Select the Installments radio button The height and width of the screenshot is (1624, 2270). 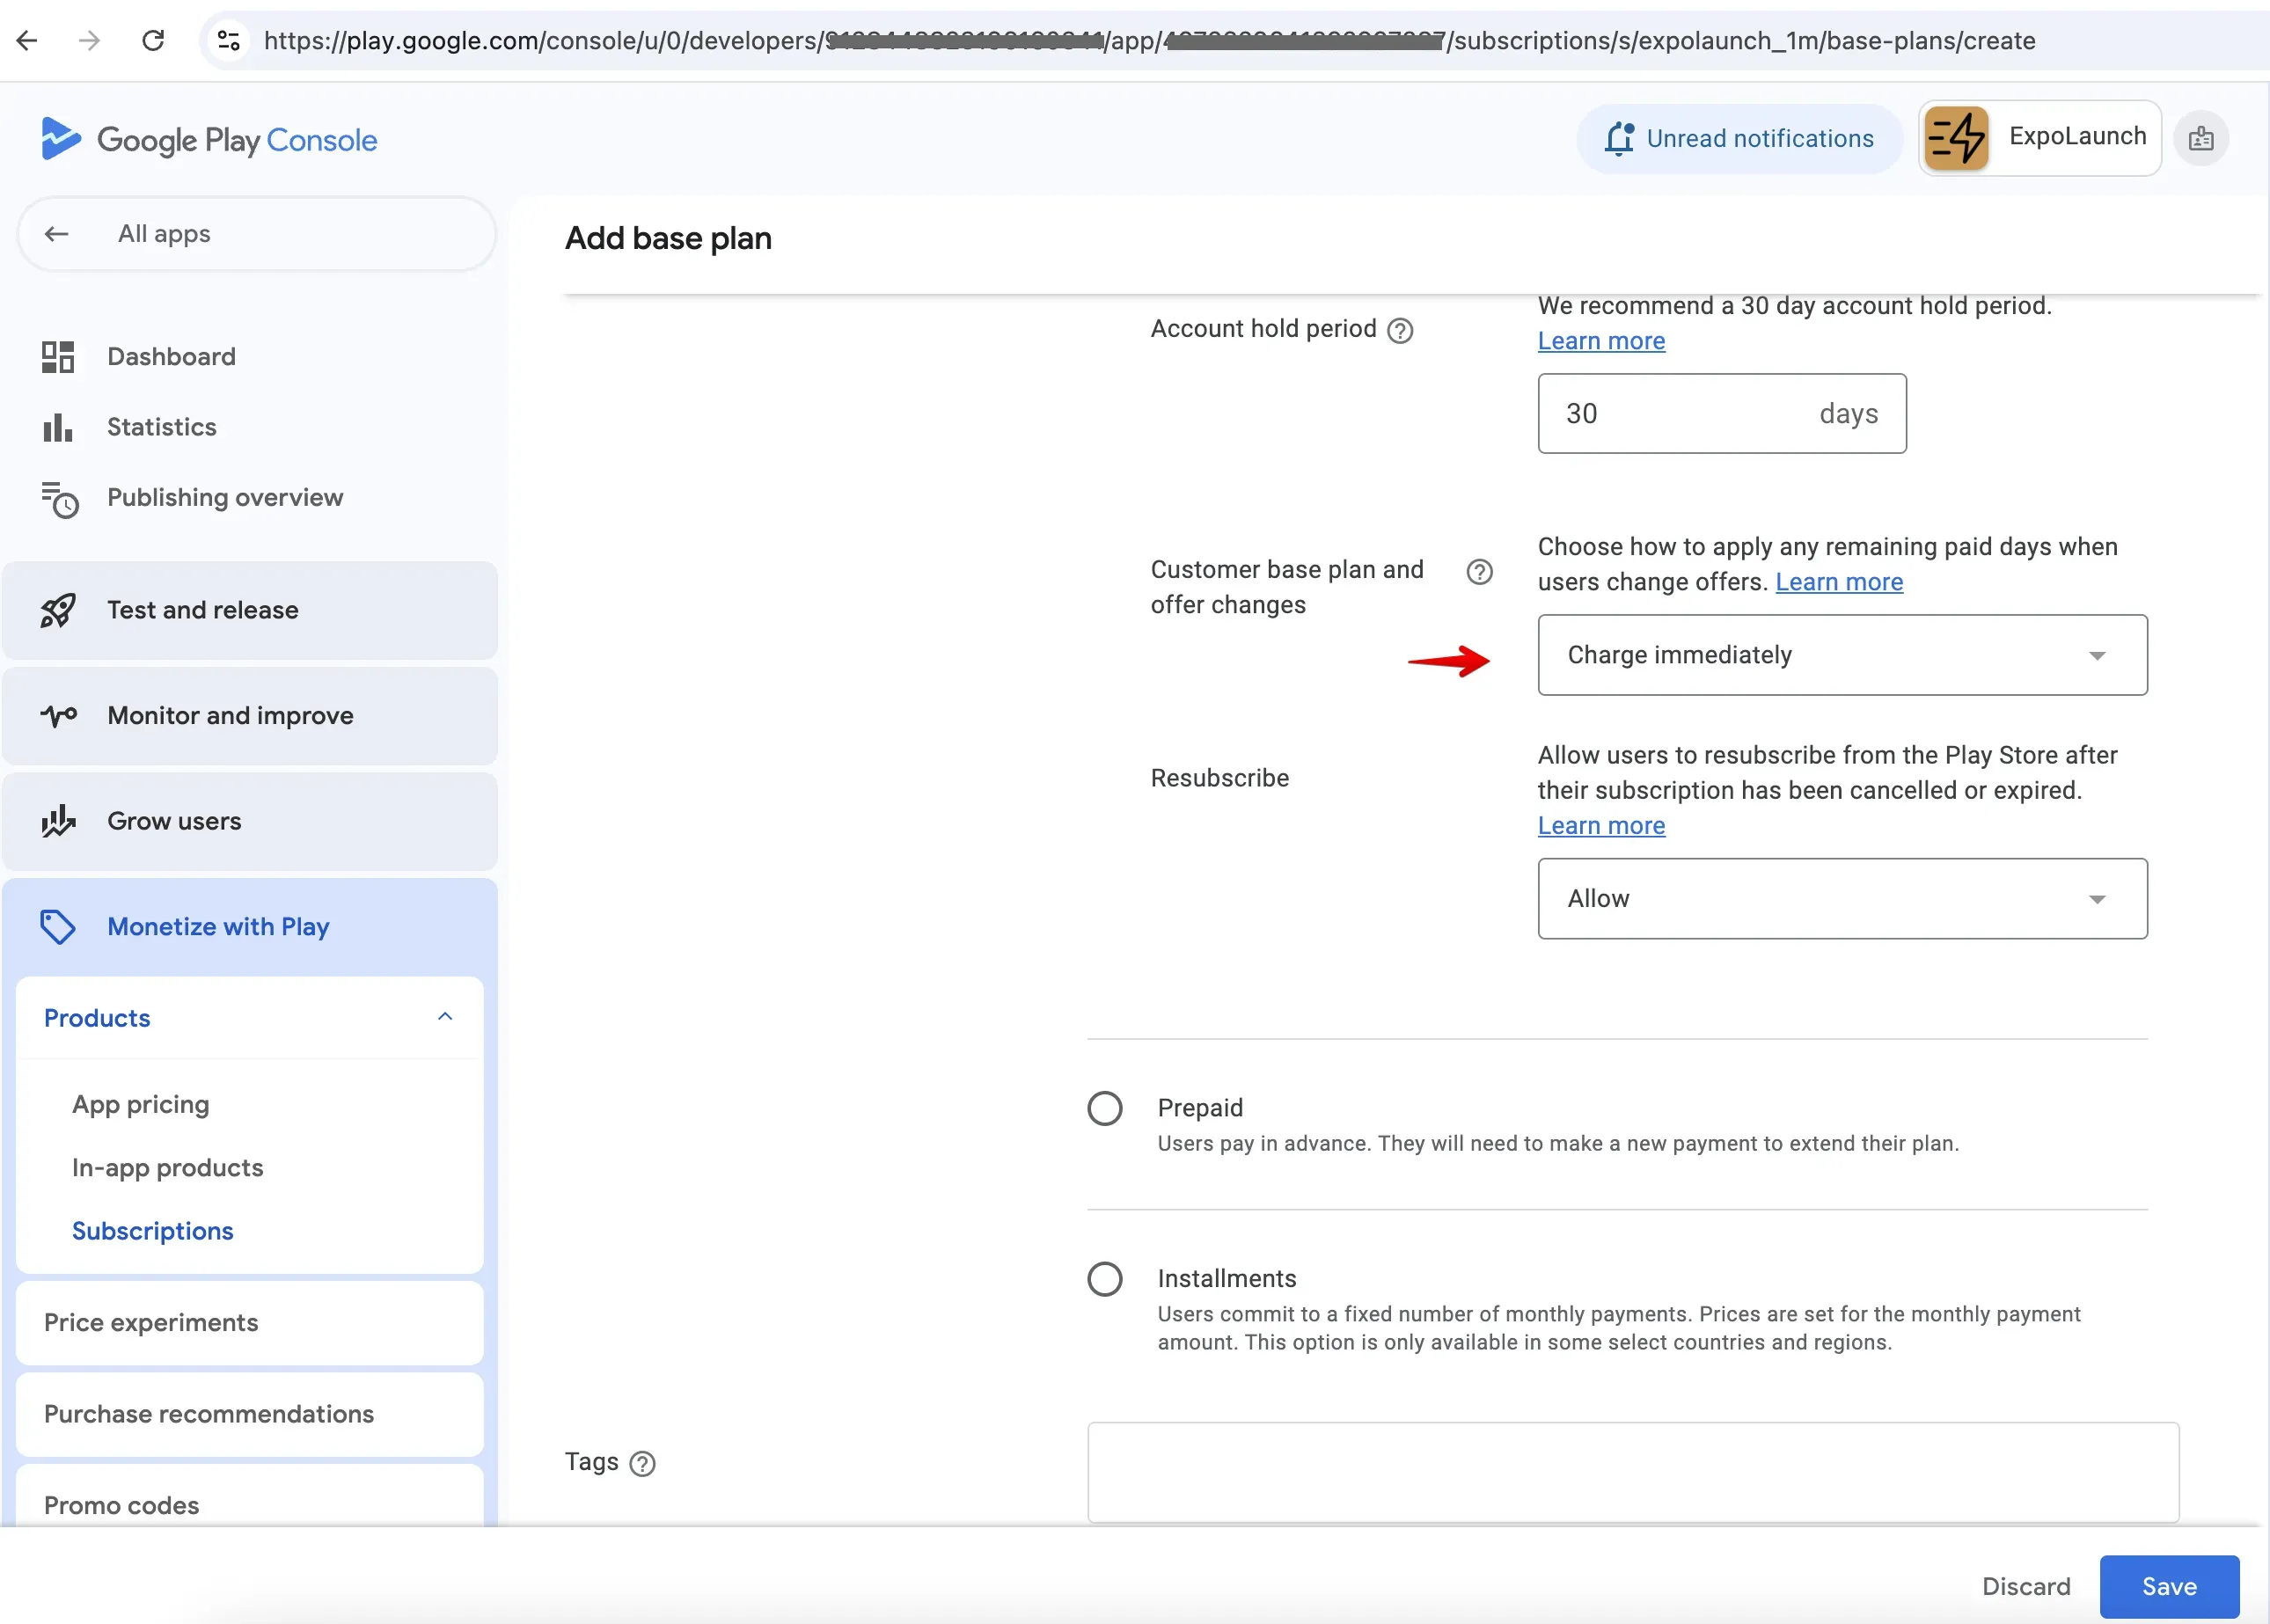click(1105, 1279)
